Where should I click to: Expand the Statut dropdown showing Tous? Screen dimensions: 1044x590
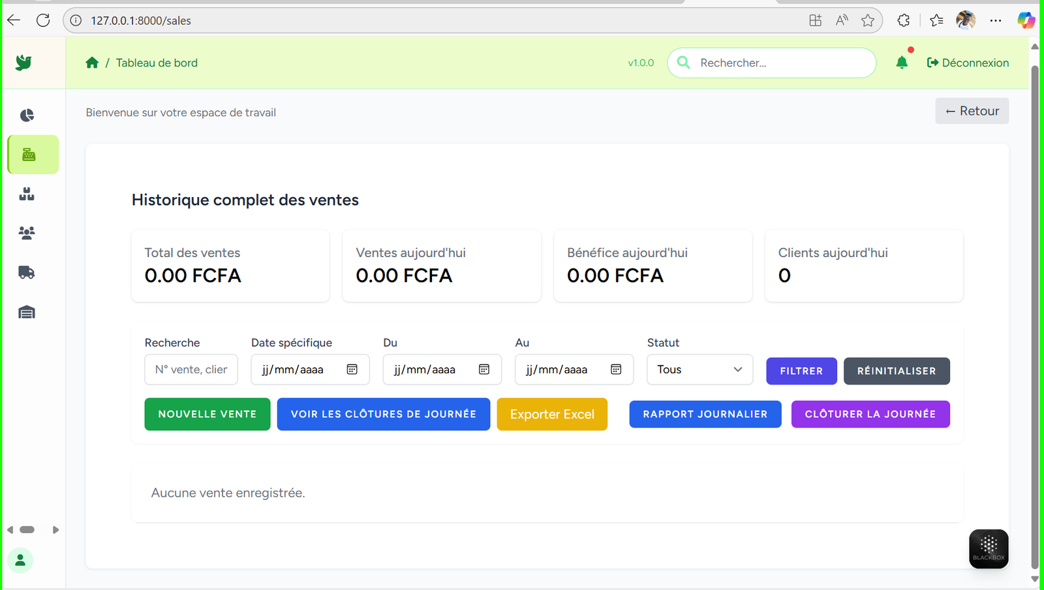(x=699, y=369)
